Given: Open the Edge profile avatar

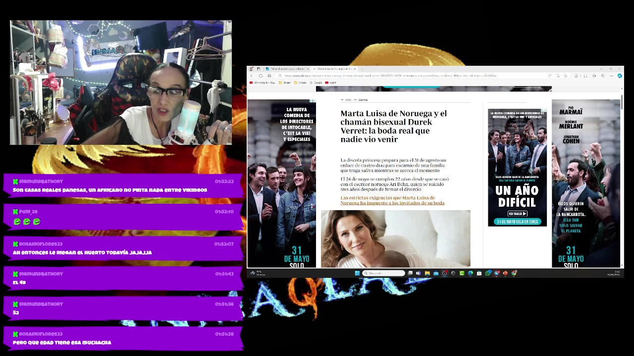Looking at the screenshot, I should tap(251, 69).
